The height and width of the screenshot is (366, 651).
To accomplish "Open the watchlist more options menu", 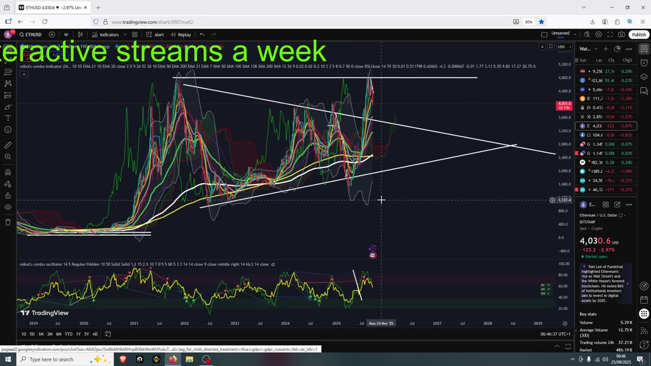I will click(629, 49).
